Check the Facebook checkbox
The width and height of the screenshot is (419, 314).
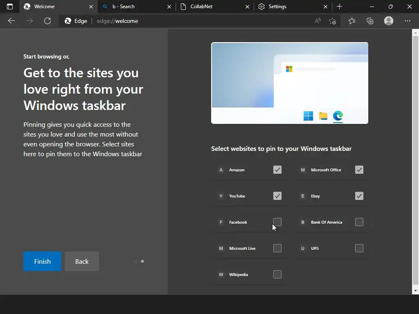point(277,222)
